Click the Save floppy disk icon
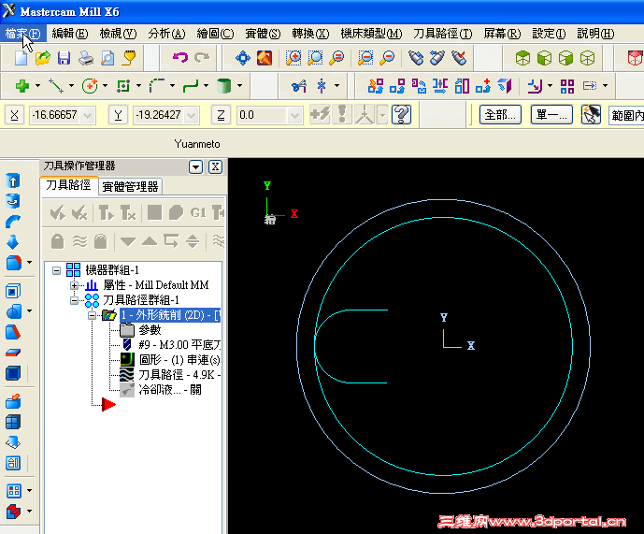This screenshot has height=534, width=644. point(64,58)
